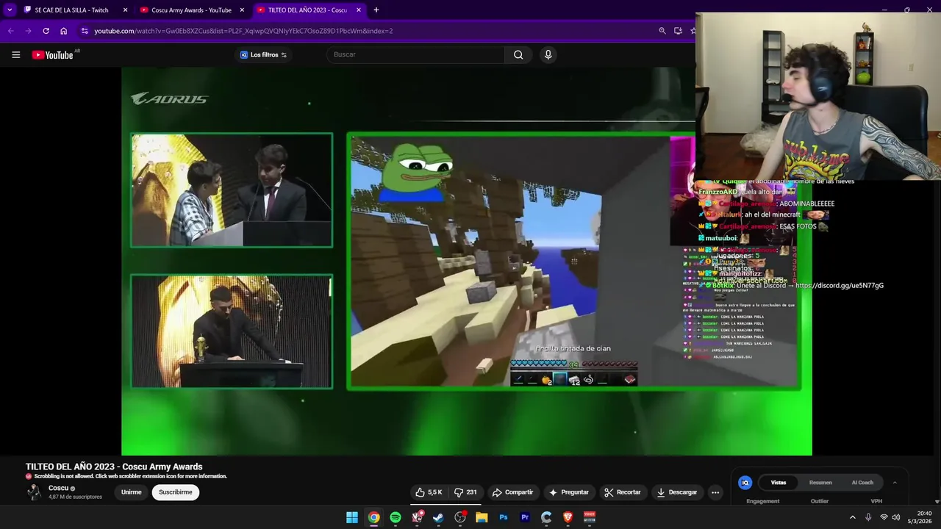The image size is (941, 529).
Task: Open Los filtros dropdown
Action: (263, 54)
